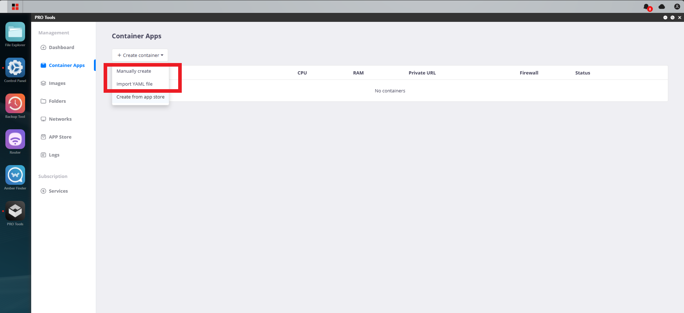
Task: Choose Create from app store option
Action: pos(141,97)
